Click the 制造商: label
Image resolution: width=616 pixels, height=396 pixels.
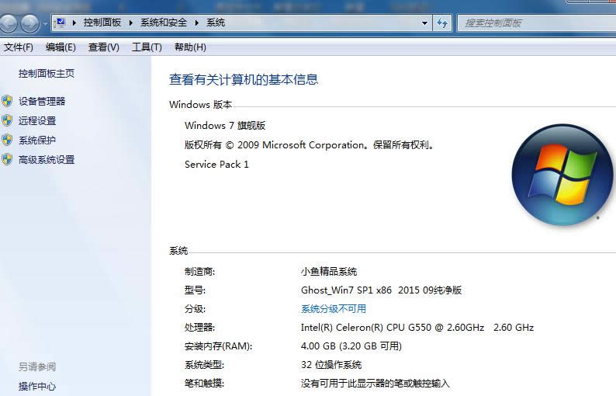[200, 272]
